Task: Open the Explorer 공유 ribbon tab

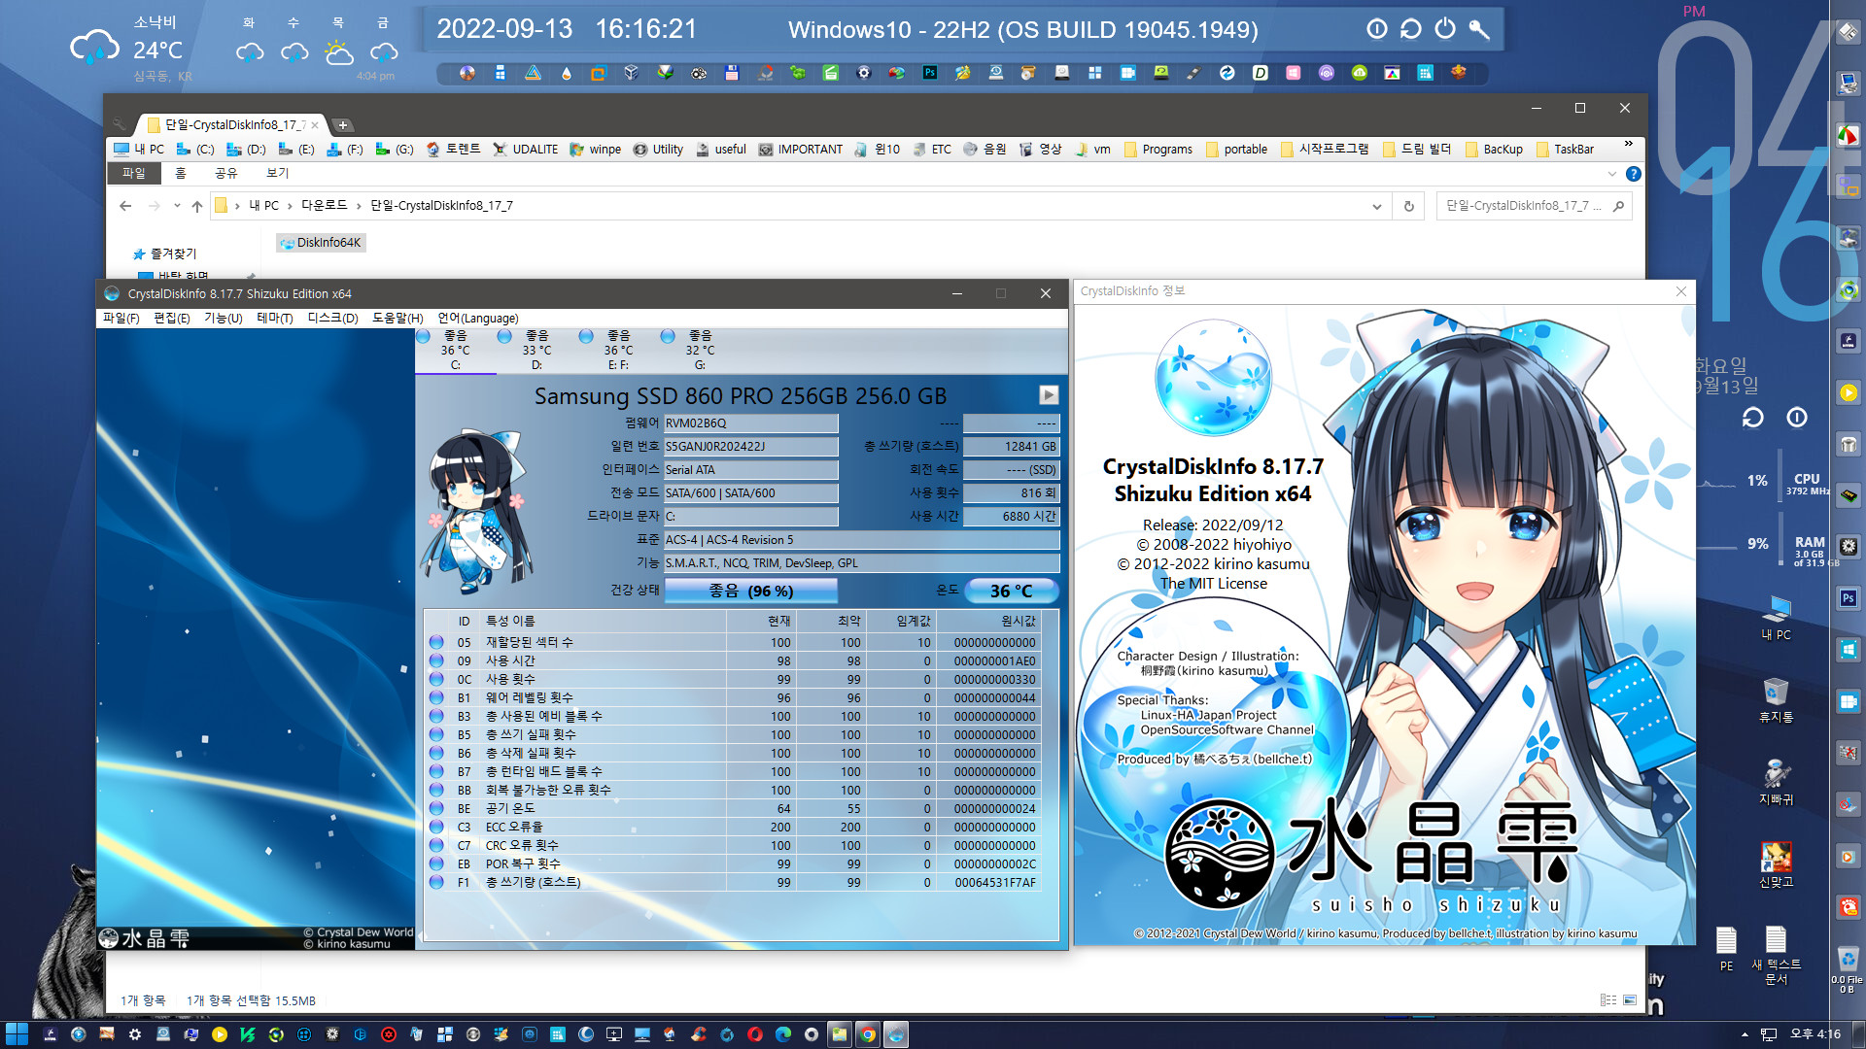Action: pyautogui.click(x=226, y=173)
